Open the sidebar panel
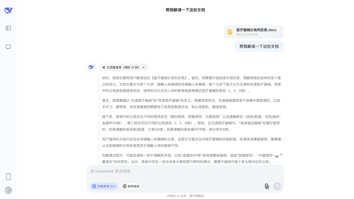Screen dimensions: 354x199 tap(9, 28)
